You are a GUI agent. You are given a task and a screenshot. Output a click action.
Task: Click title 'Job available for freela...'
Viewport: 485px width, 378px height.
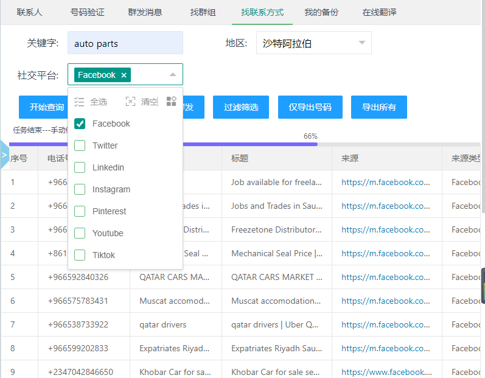pyautogui.click(x=276, y=182)
